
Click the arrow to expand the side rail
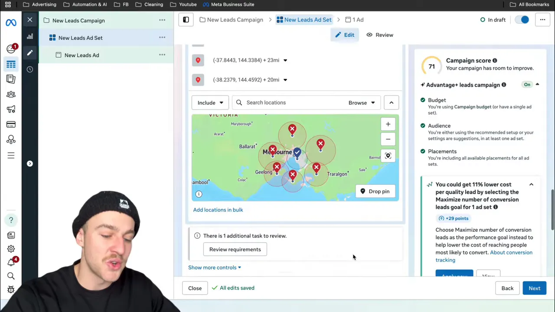click(x=30, y=163)
